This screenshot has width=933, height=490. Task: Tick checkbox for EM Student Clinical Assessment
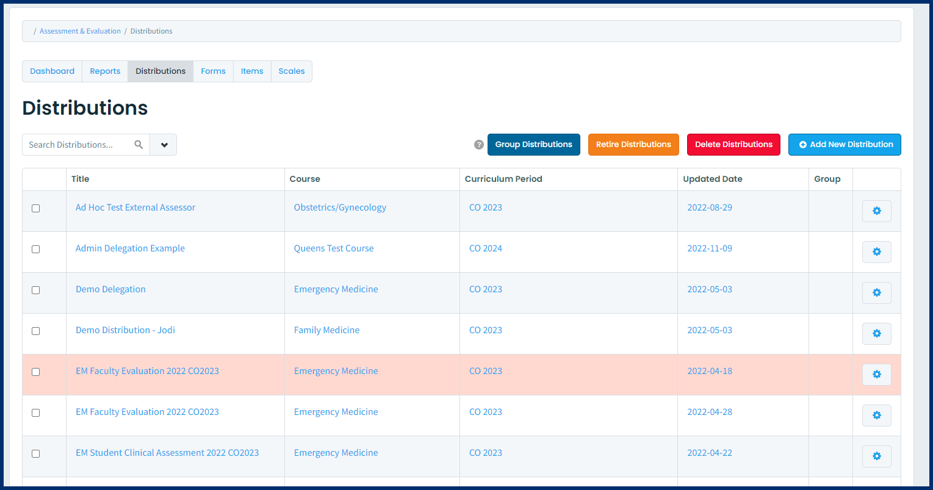tap(35, 453)
